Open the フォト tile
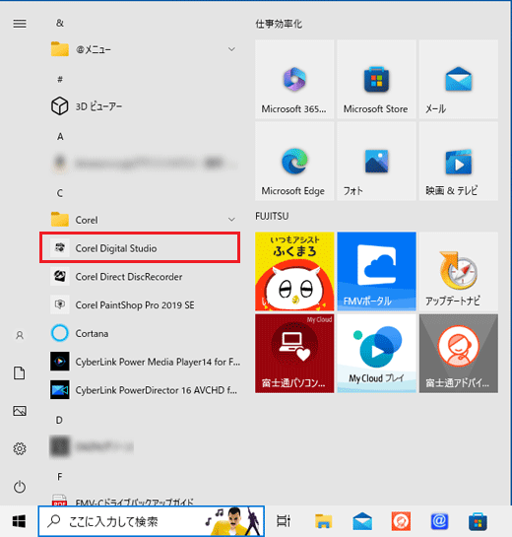This screenshot has width=512, height=537. point(376,162)
